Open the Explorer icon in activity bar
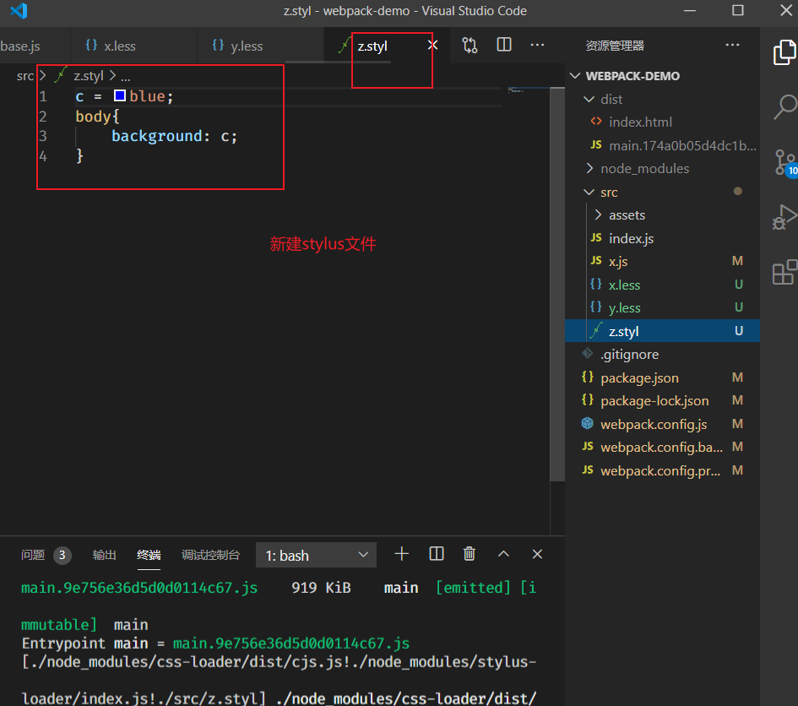This screenshot has width=798, height=706. tap(784, 52)
